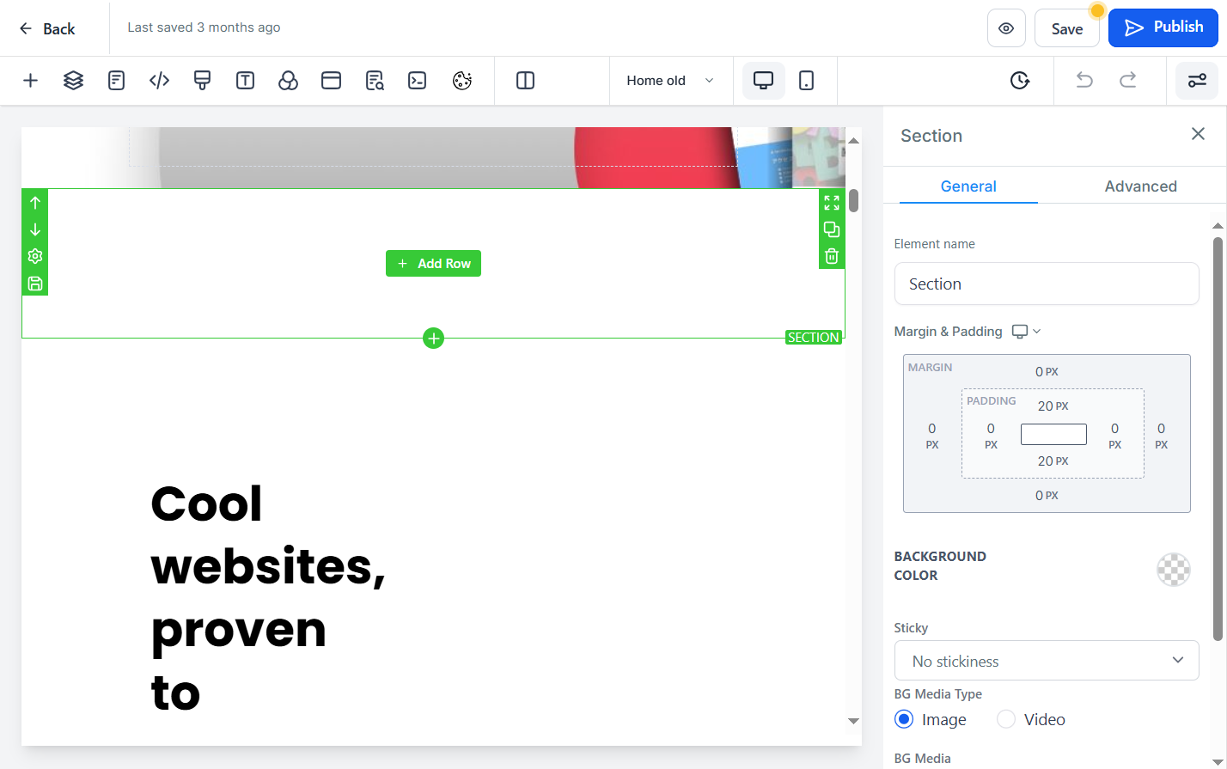Image resolution: width=1227 pixels, height=769 pixels.
Task: Open section settings gear icon
Action: click(x=35, y=256)
